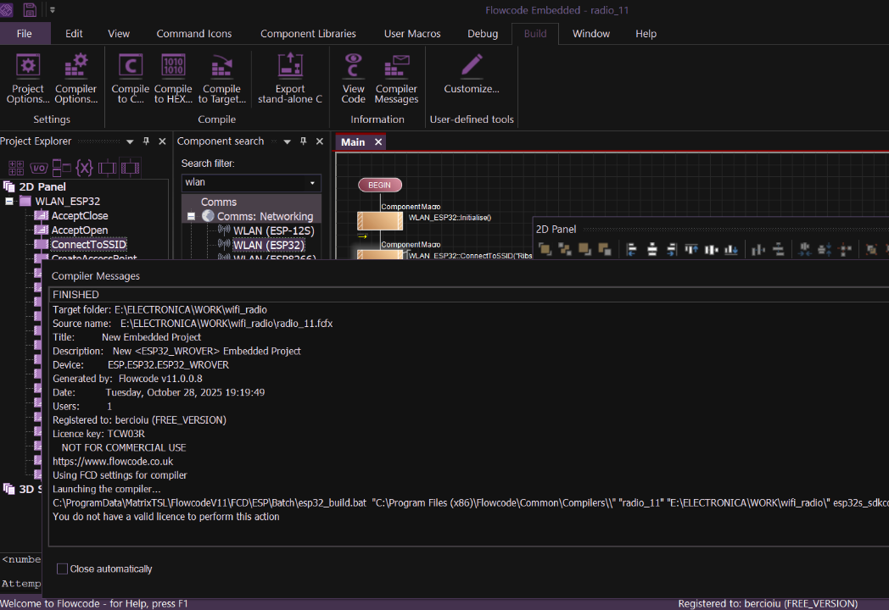889x610 pixels.
Task: Click the Customize user-defined tools icon
Action: [x=472, y=75]
